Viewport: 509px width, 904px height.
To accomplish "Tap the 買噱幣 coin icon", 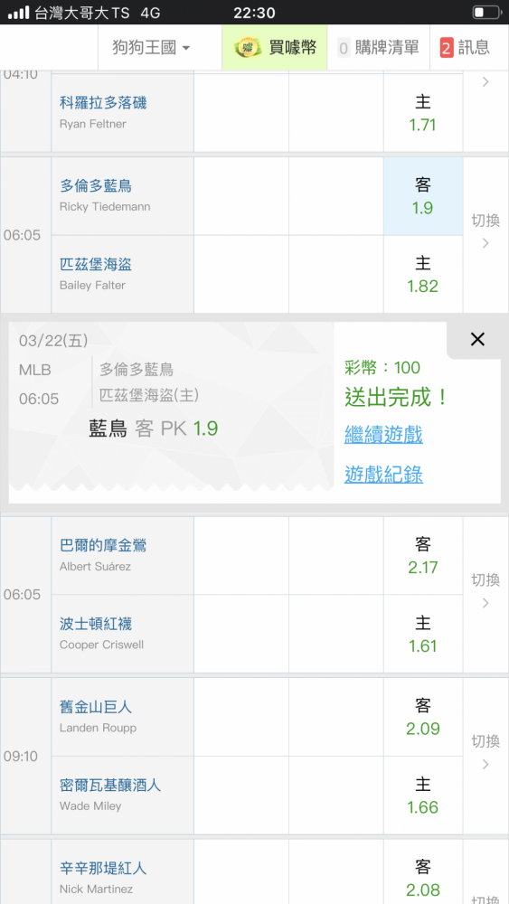I will (248, 48).
